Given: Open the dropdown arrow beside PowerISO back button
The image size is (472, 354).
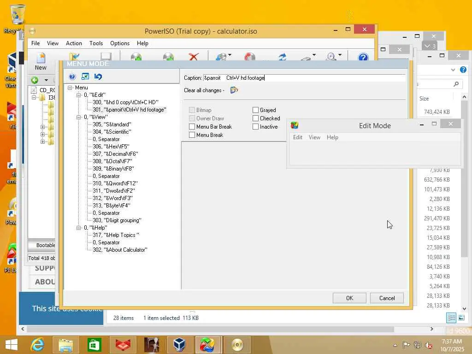Looking at the screenshot, I should point(46,80).
